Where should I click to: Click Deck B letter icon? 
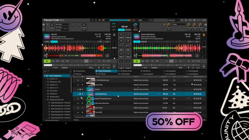click(204, 35)
